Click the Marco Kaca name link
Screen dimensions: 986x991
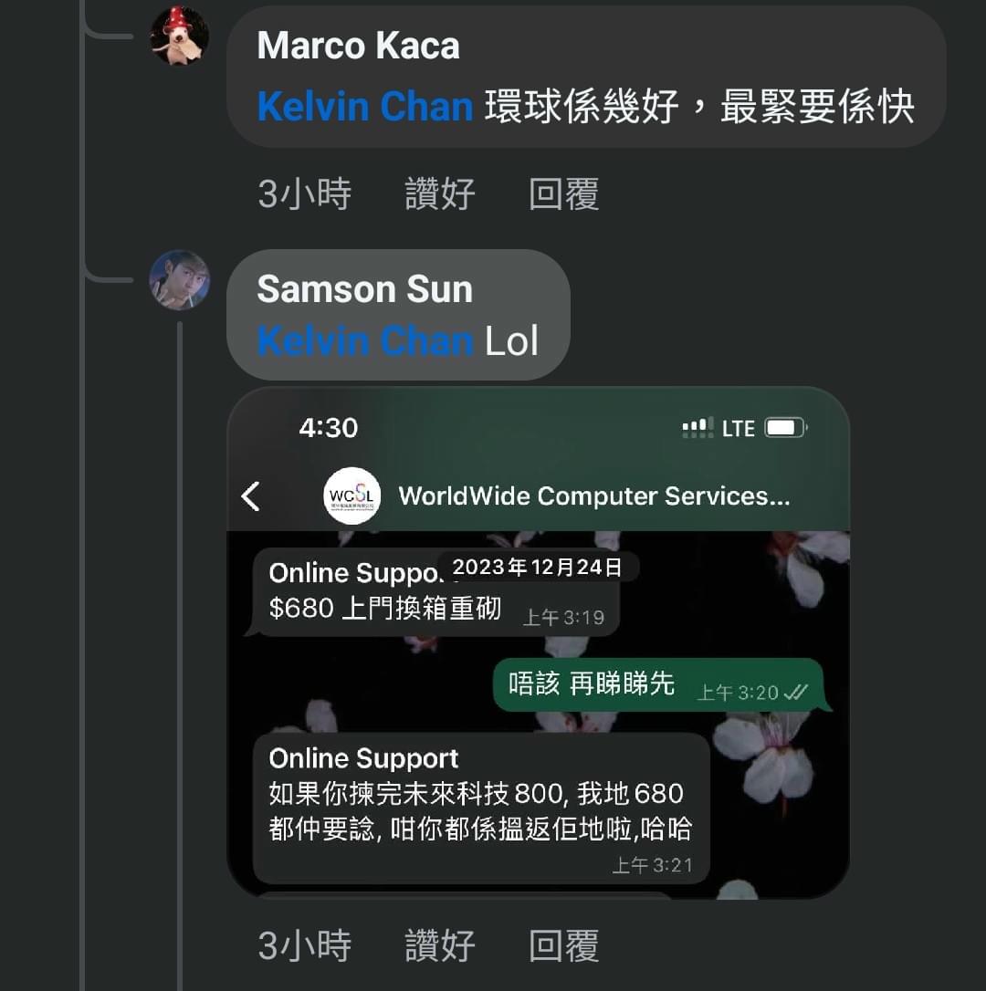[358, 47]
